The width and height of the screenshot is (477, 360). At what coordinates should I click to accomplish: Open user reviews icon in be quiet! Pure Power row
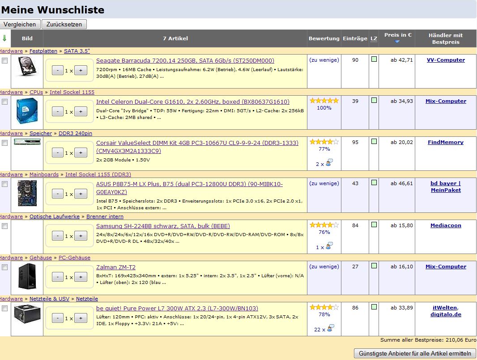tap(330, 328)
